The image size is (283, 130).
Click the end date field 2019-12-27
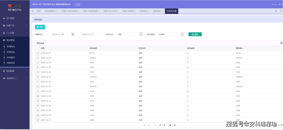[x=88, y=34]
